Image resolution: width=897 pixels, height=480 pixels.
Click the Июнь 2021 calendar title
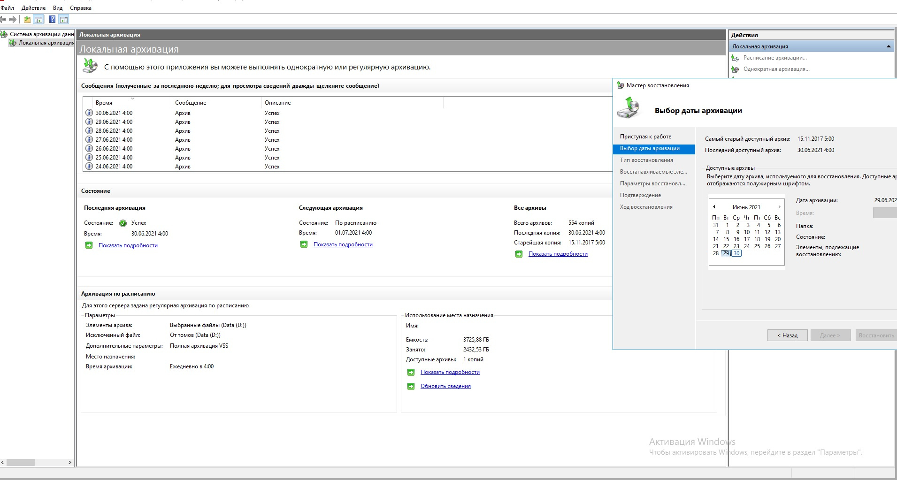pos(746,207)
